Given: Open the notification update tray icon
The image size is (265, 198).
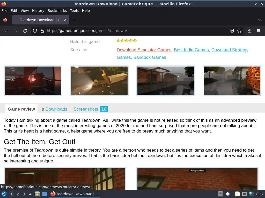Looking at the screenshot, I should (x=251, y=194).
